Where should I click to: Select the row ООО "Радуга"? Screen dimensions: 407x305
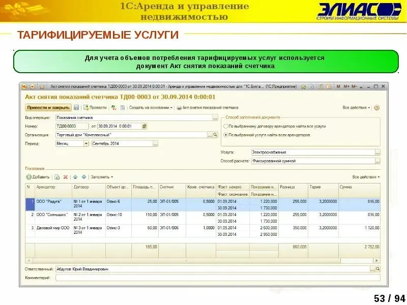click(x=202, y=205)
